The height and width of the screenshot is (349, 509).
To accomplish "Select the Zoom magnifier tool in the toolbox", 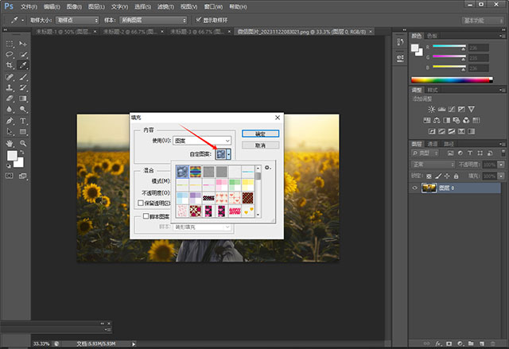I will click(23, 142).
